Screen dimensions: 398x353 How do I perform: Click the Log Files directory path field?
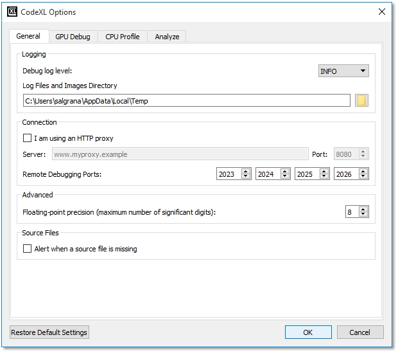click(186, 100)
